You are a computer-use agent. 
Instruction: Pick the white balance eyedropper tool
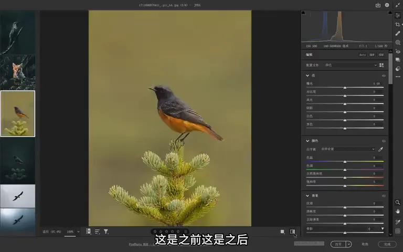tap(380, 149)
